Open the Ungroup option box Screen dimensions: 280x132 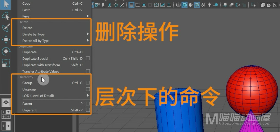(88, 89)
